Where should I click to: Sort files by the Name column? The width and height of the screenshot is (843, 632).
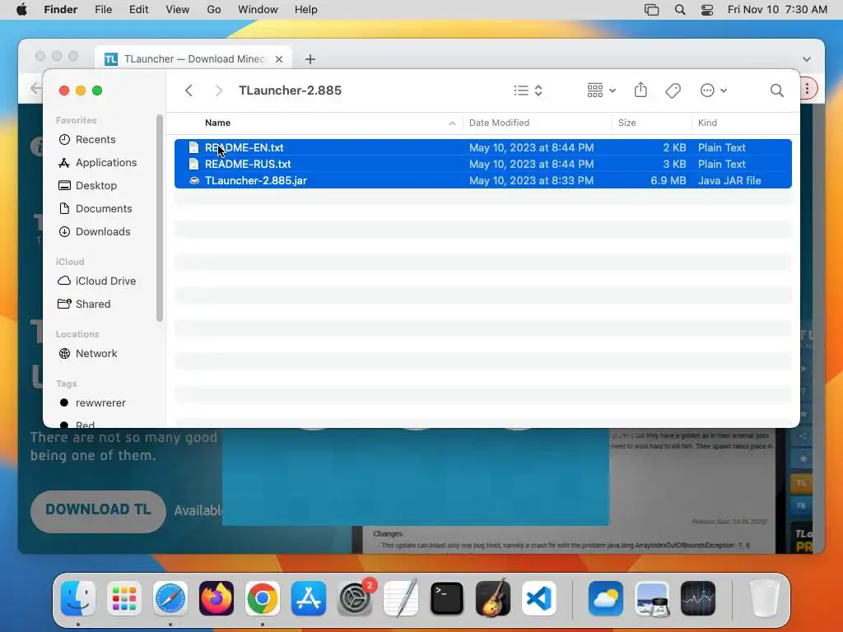(217, 123)
